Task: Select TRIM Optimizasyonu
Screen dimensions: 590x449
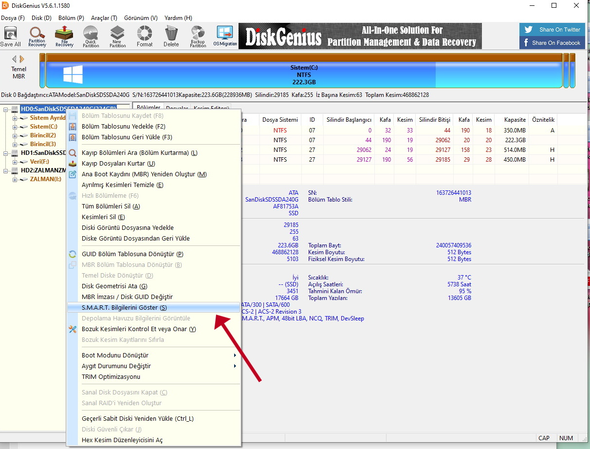Action: tap(154, 377)
